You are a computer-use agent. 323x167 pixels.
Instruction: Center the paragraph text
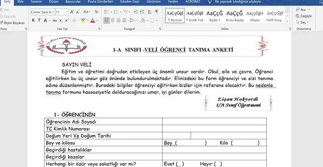(113, 20)
